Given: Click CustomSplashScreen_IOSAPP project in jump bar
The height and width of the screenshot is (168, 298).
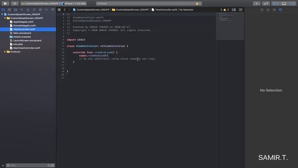Looking at the screenshot, I should [x=91, y=10].
